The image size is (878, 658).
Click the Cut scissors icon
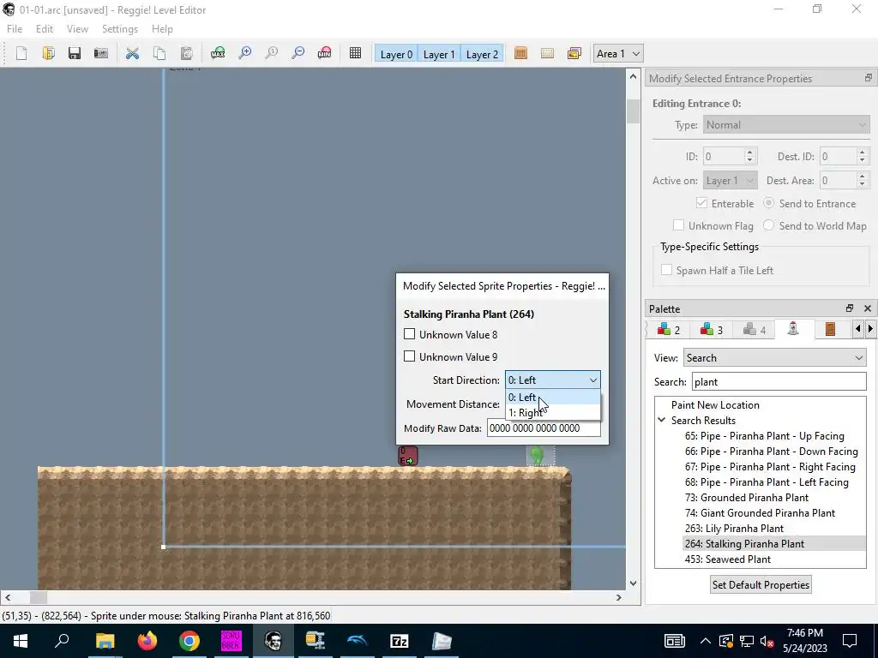click(x=132, y=54)
